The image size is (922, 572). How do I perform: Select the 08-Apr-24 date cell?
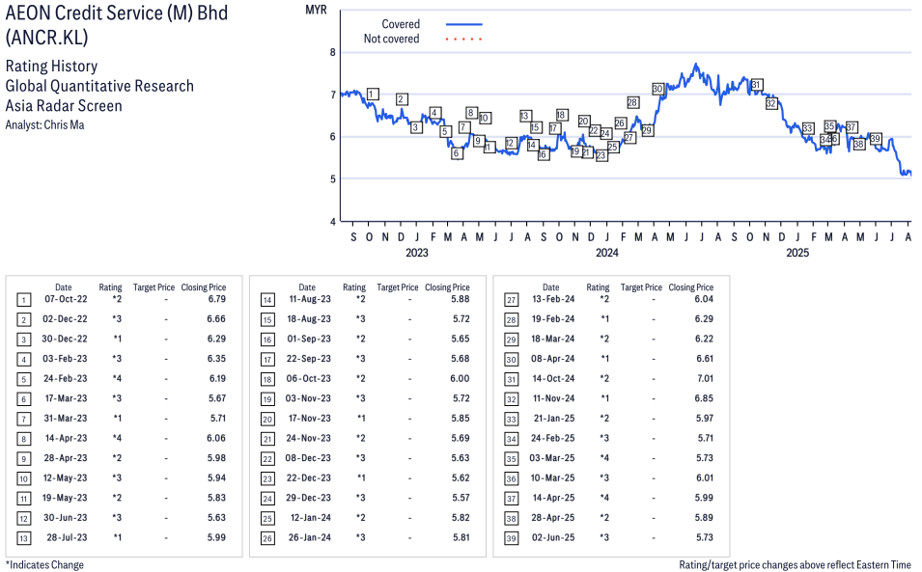(553, 359)
